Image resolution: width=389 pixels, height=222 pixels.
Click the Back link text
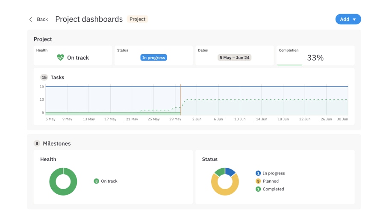42,19
